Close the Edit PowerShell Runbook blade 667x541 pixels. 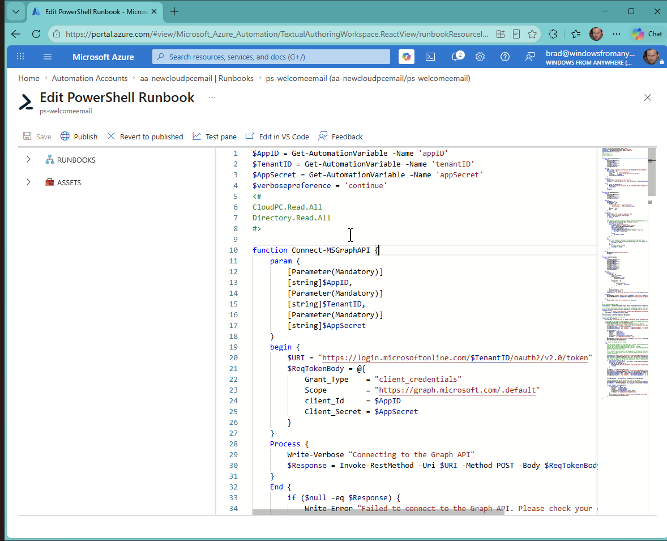647,97
